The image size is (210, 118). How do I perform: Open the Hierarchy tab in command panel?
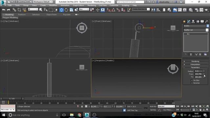point(193,21)
